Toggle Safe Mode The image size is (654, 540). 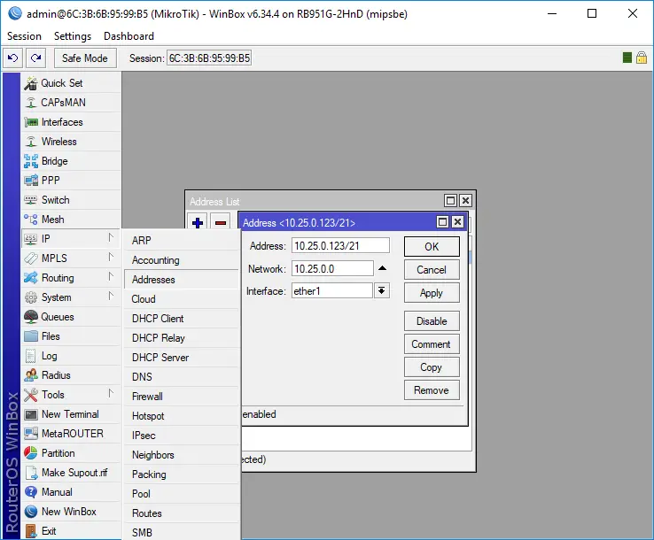point(85,58)
